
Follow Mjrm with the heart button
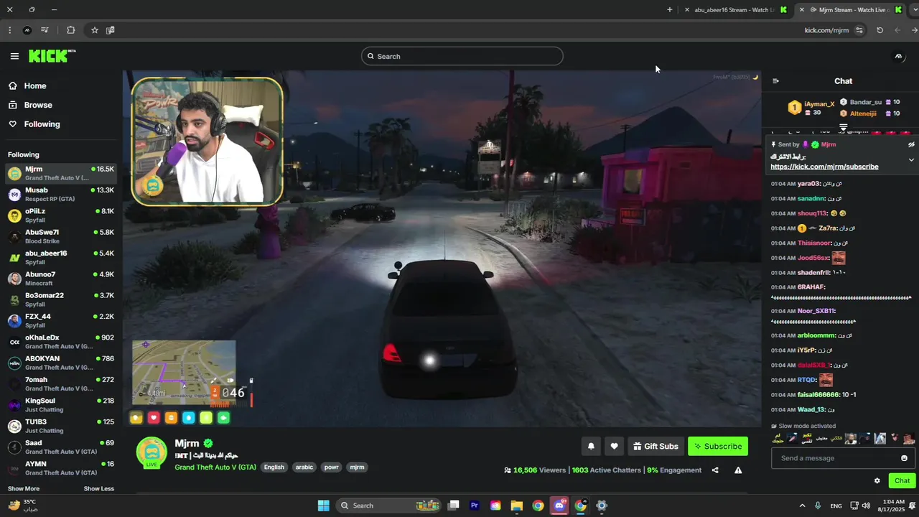(x=614, y=446)
